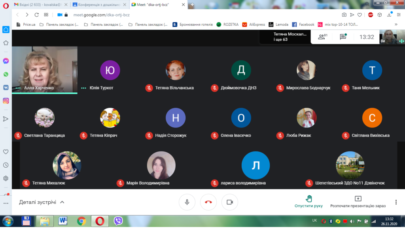Click Розпочати презентацію зараз button

(358, 202)
